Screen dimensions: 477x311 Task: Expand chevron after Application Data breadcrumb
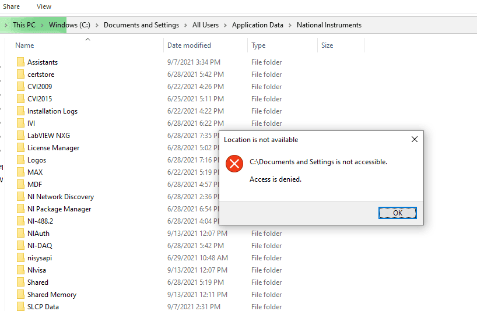(290, 25)
